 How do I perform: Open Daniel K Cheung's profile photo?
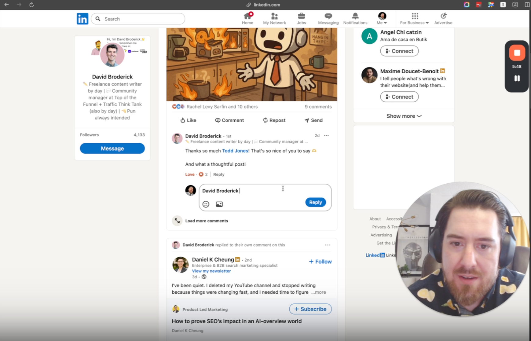point(180,265)
